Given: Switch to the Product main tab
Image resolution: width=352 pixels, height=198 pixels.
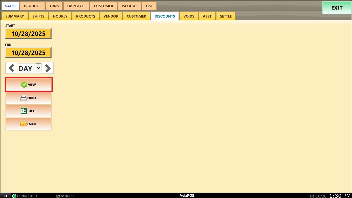Looking at the screenshot, I should 32,6.
